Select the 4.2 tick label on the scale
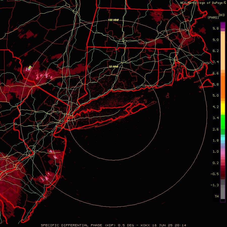 [x=216, y=107]
